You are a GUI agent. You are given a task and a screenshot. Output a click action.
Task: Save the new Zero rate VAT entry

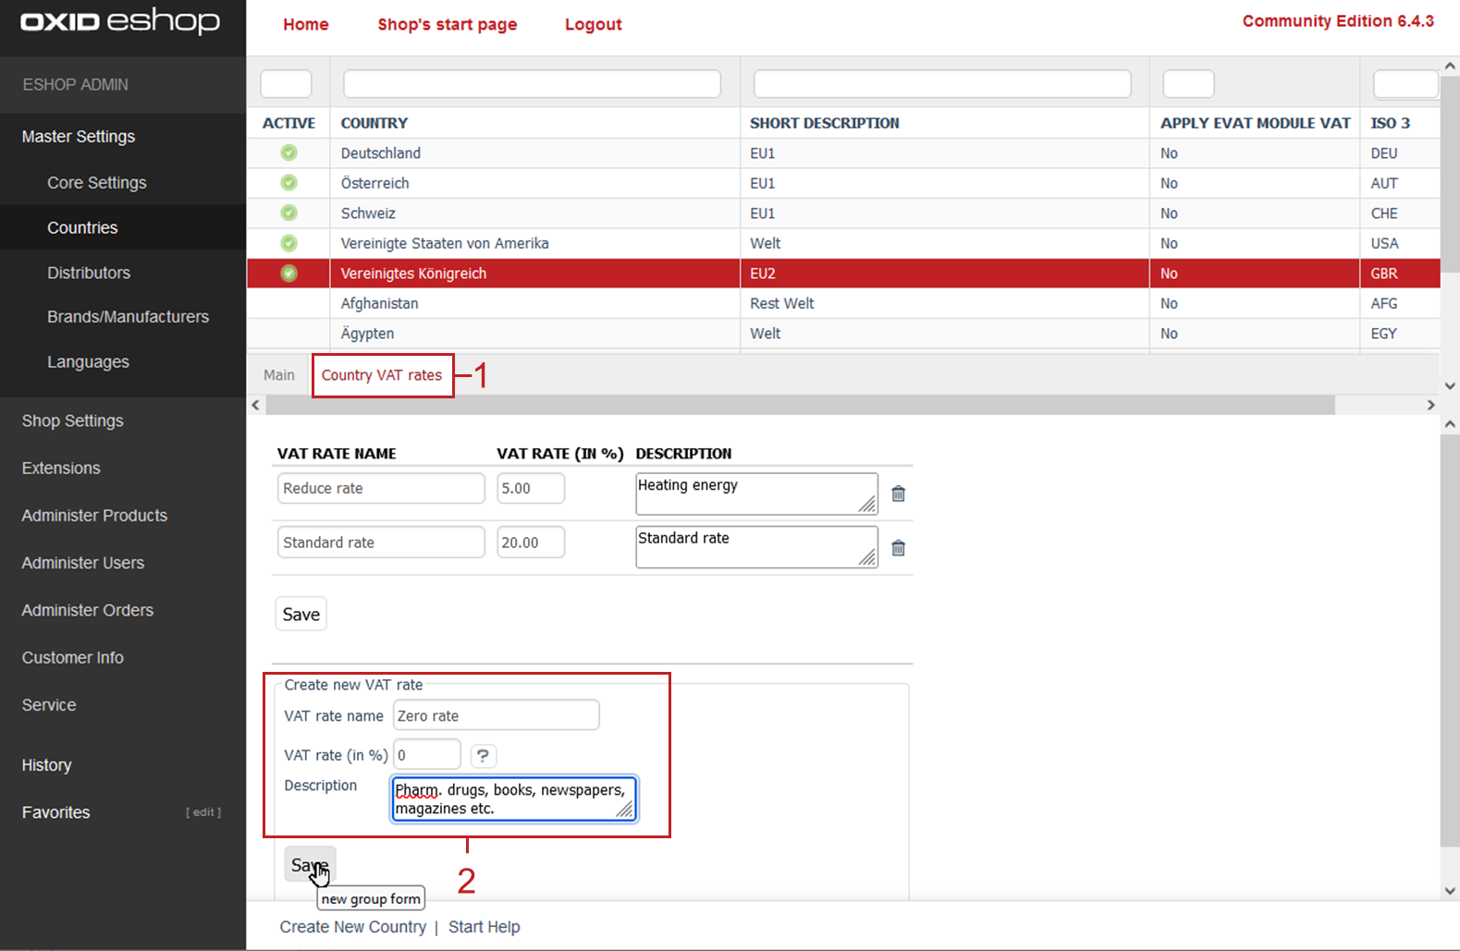[x=309, y=865]
